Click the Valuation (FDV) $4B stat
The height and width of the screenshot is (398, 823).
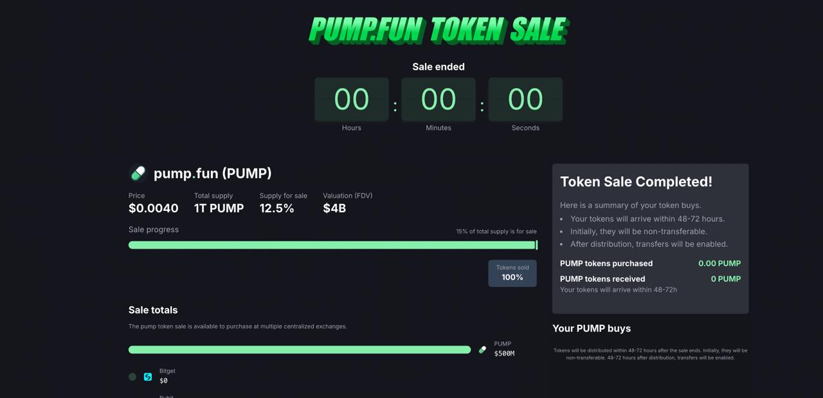(x=348, y=203)
